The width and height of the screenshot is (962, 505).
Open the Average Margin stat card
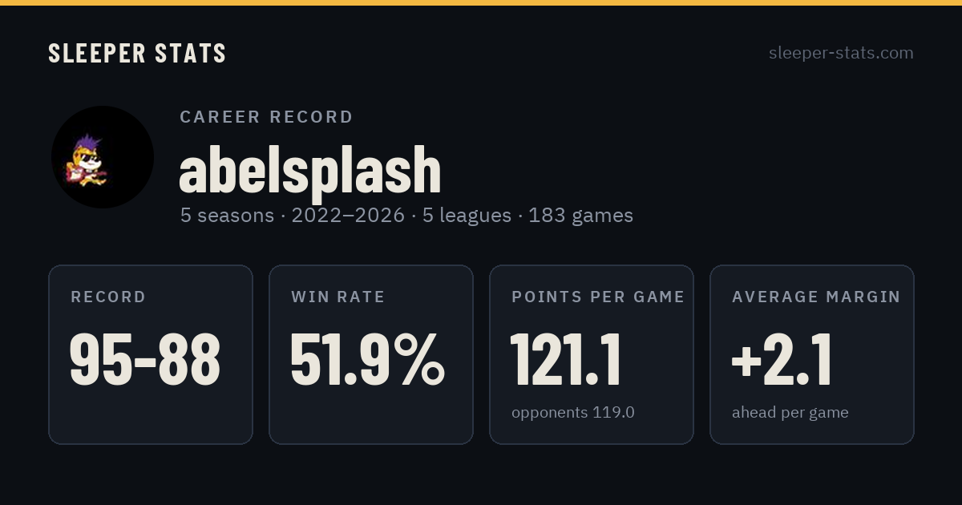[812, 354]
